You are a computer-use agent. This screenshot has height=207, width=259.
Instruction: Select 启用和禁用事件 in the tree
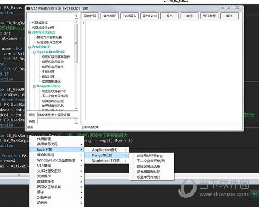point(52,67)
